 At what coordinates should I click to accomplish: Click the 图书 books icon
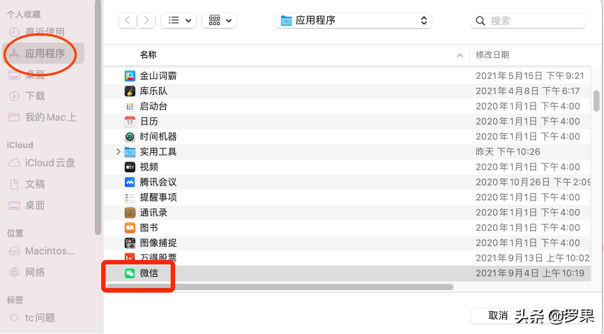point(130,228)
